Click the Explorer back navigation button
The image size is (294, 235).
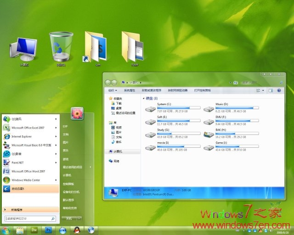point(108,83)
